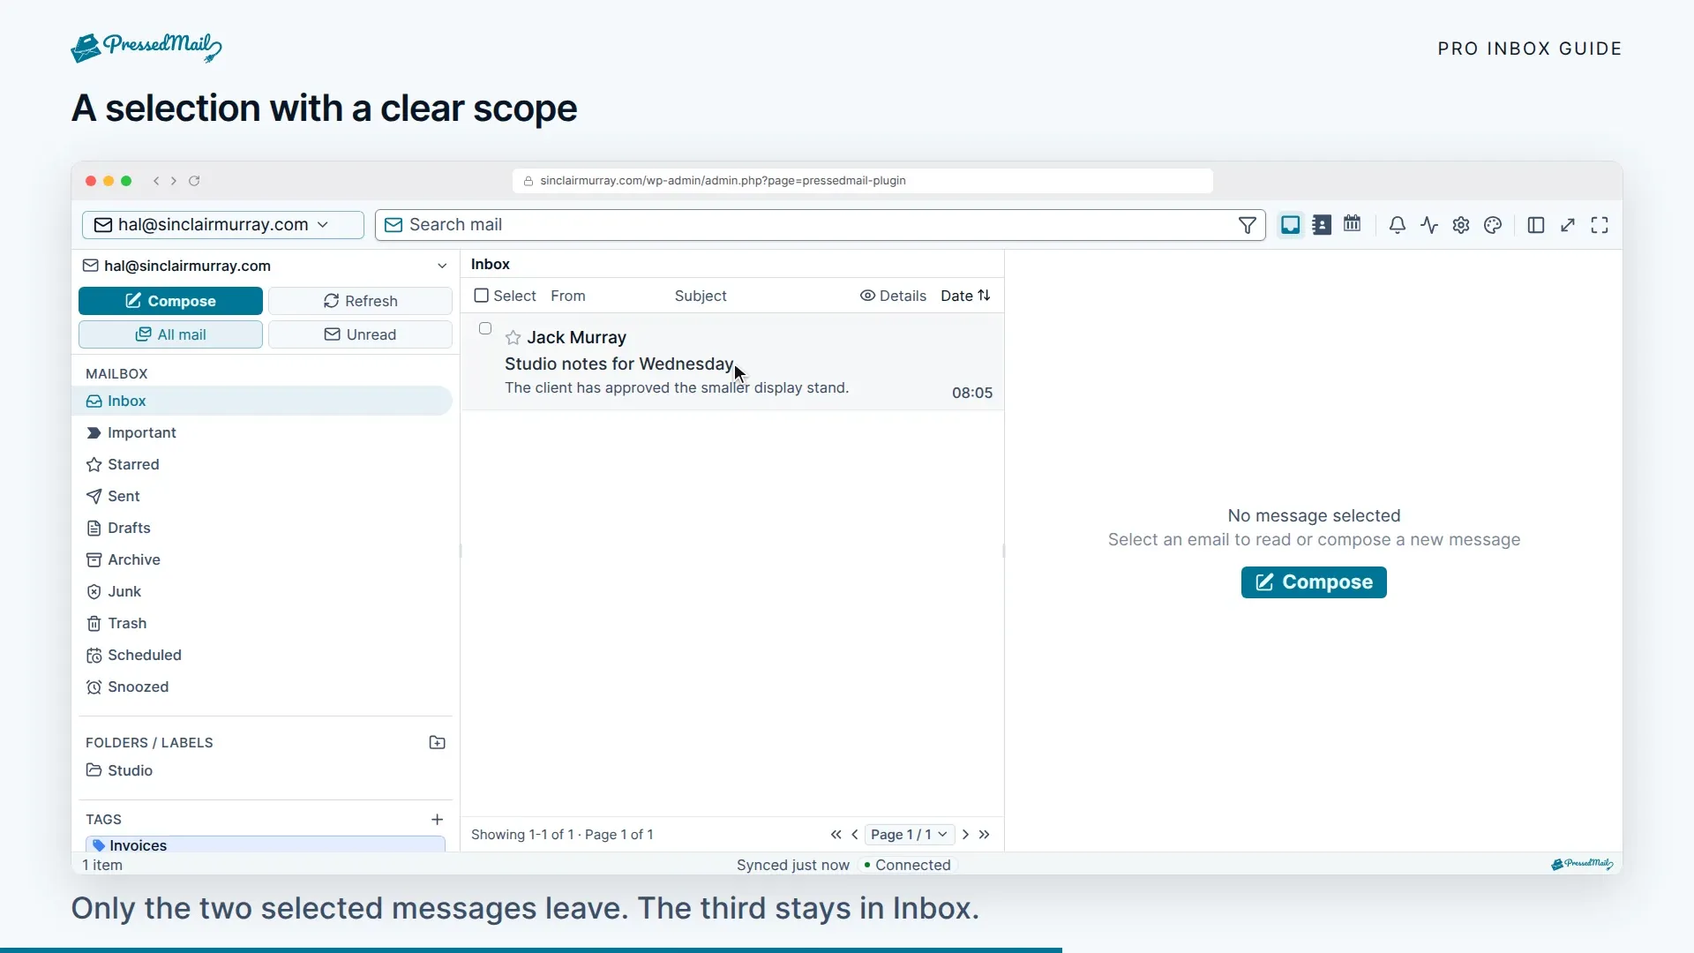The image size is (1694, 953).
Task: Open the Starred mailbox
Action: click(264, 465)
